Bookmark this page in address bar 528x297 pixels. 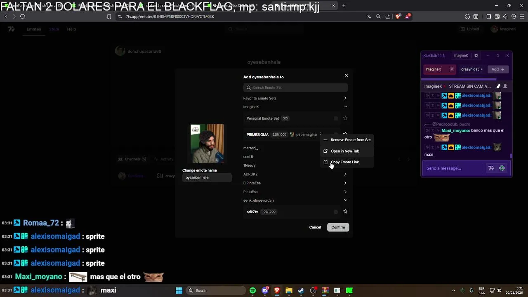tap(109, 16)
